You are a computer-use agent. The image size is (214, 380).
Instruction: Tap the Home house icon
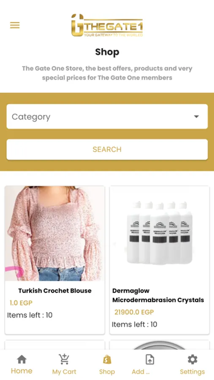click(x=22, y=359)
